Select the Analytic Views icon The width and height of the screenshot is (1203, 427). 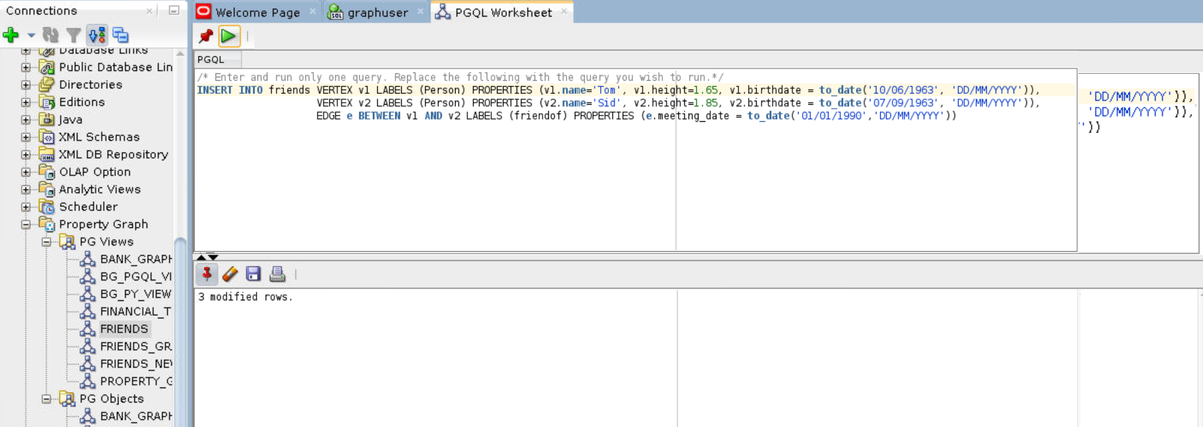click(47, 190)
